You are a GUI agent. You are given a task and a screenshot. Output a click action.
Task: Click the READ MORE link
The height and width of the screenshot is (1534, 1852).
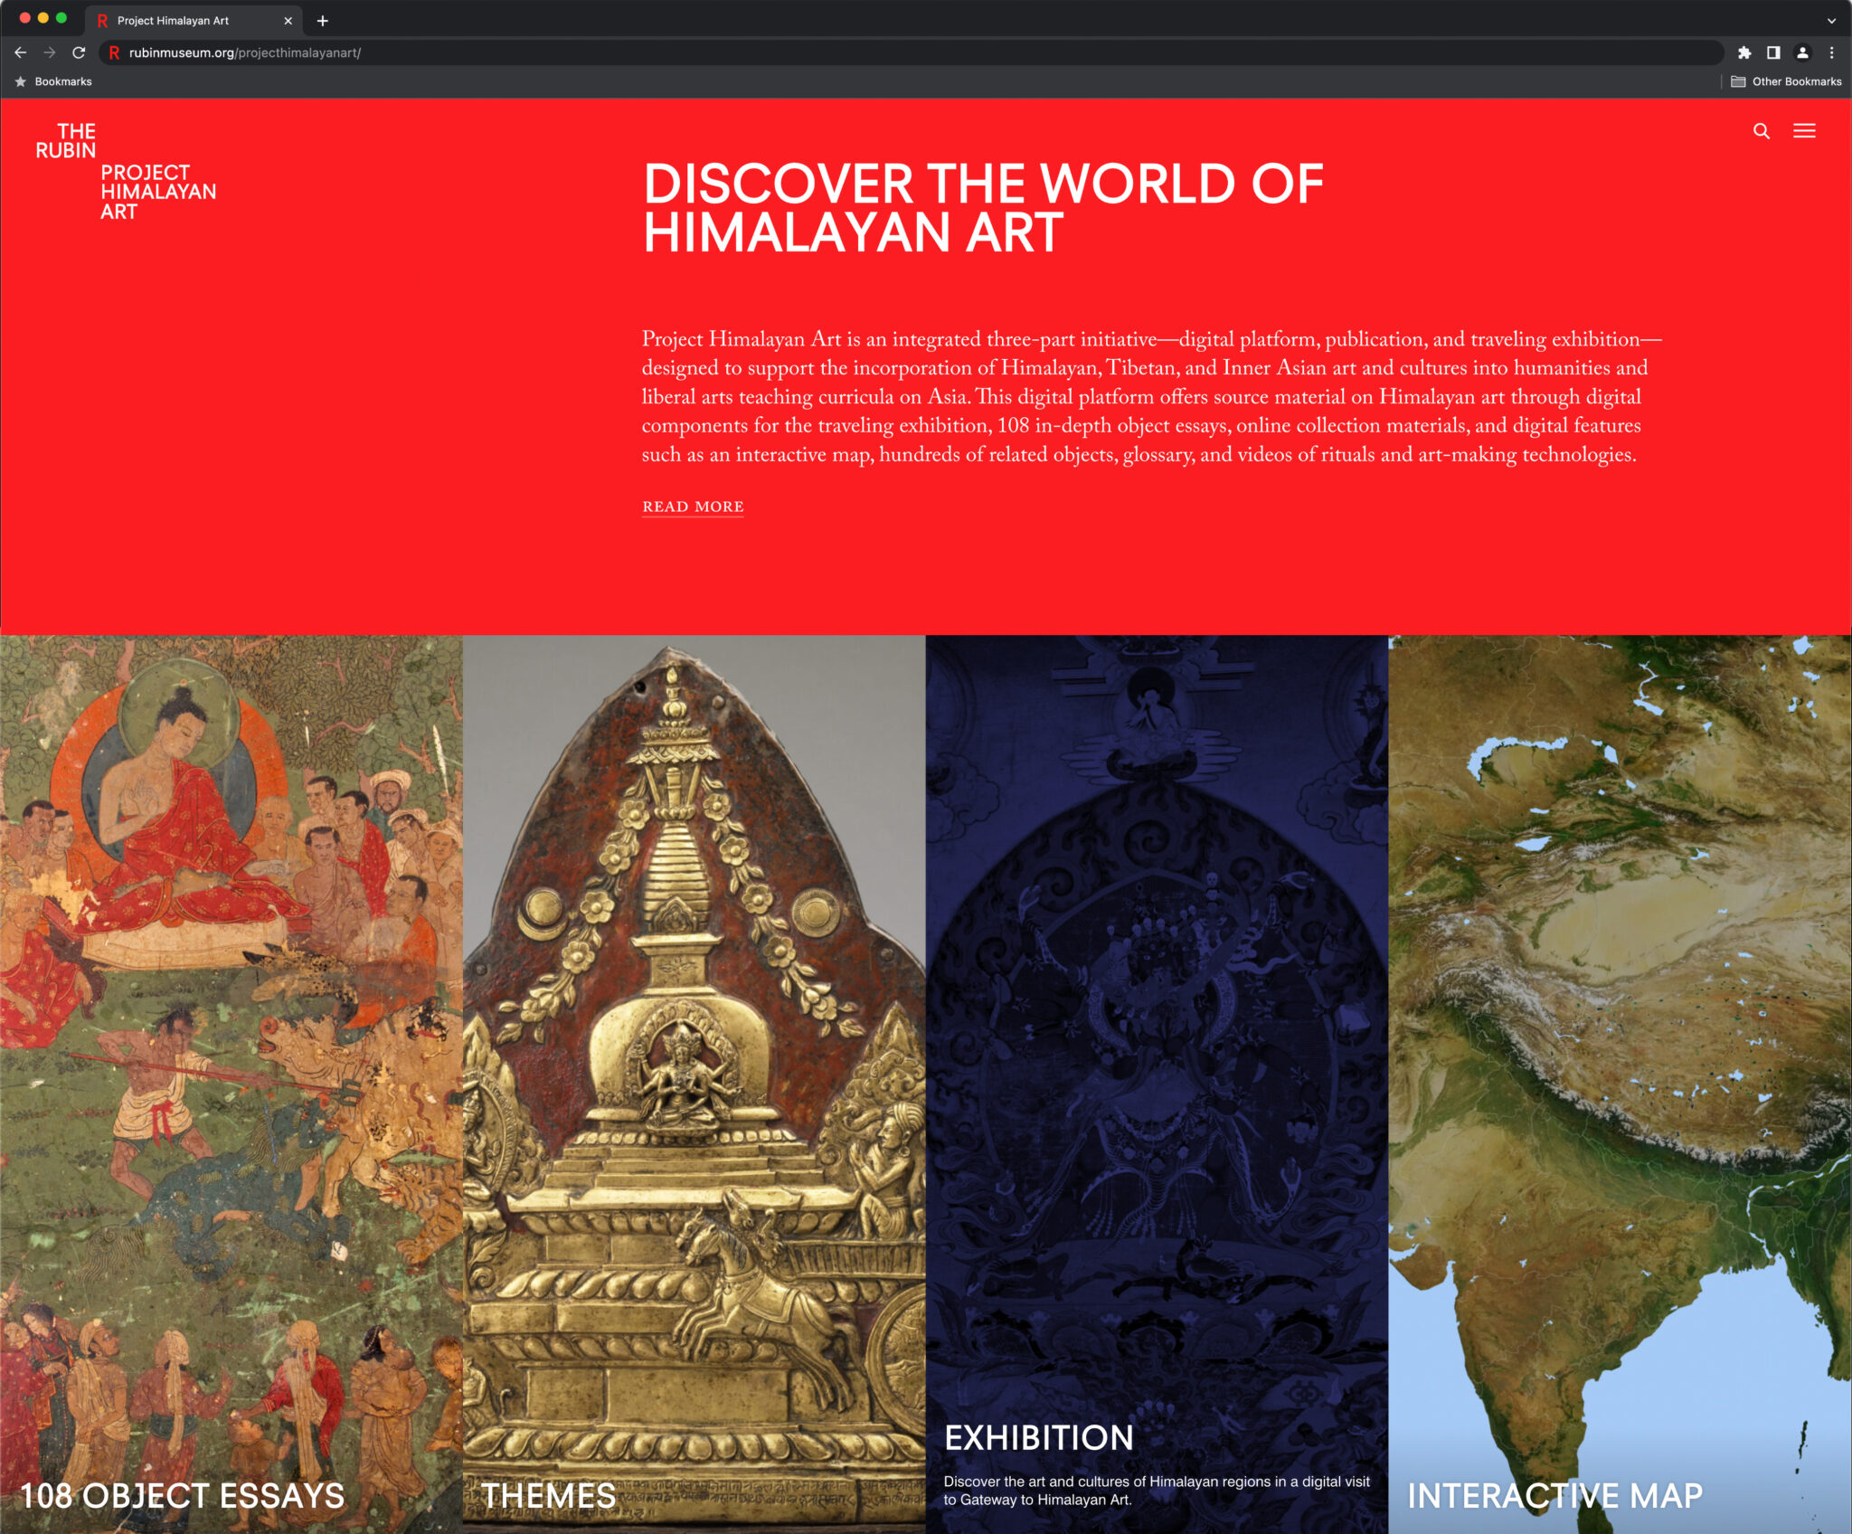pyautogui.click(x=692, y=507)
